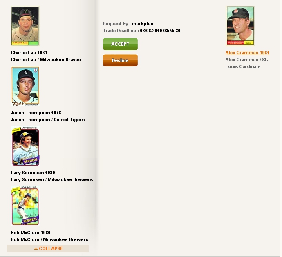Decline the trade request
This screenshot has height=257, width=282.
pyautogui.click(x=120, y=60)
